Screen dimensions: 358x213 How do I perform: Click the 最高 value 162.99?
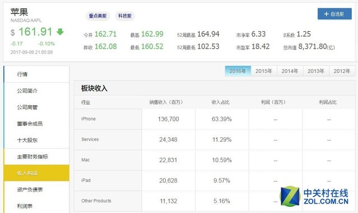[x=152, y=34]
